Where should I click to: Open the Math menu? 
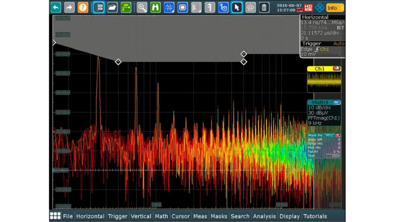click(x=162, y=216)
